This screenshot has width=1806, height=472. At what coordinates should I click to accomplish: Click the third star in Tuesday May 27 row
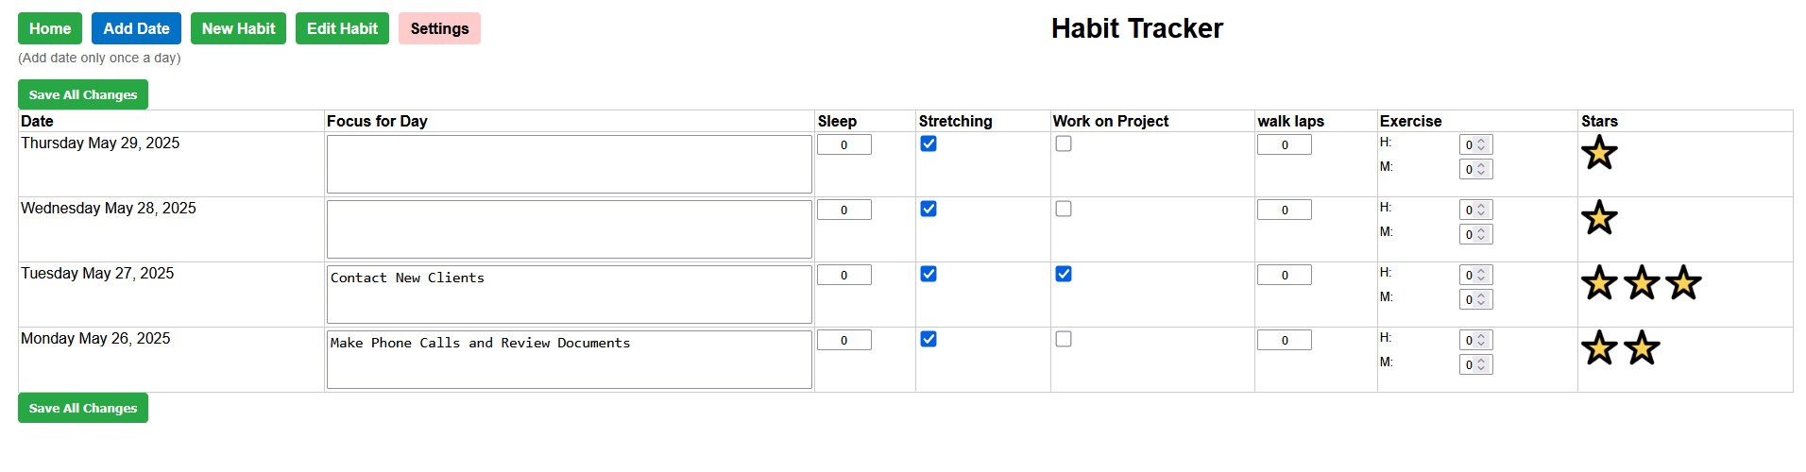click(1683, 283)
